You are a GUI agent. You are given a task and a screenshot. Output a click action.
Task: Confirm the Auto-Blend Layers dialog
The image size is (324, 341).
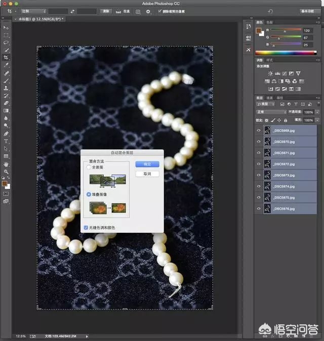tap(147, 164)
